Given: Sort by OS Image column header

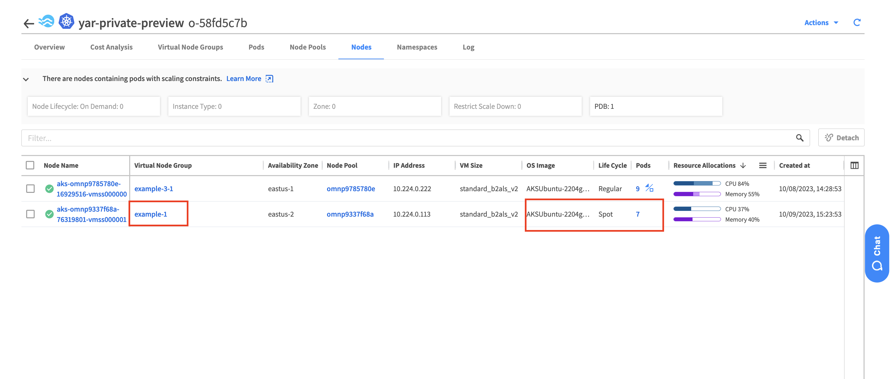Looking at the screenshot, I should click(x=541, y=165).
